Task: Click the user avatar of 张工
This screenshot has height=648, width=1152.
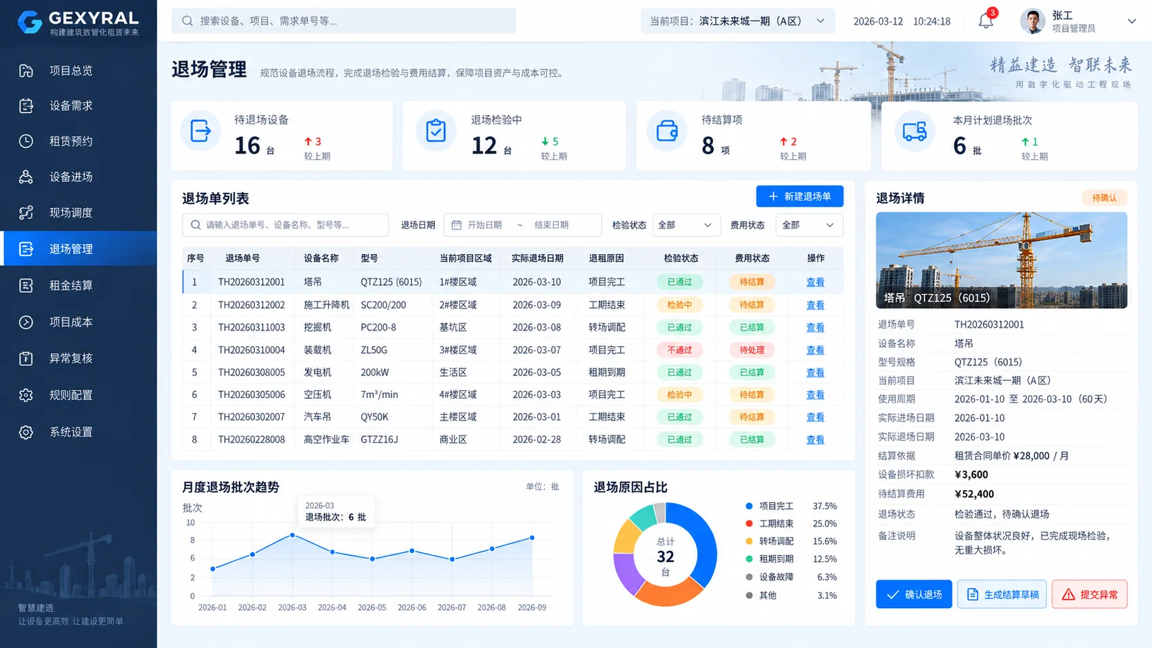Action: (x=1032, y=21)
